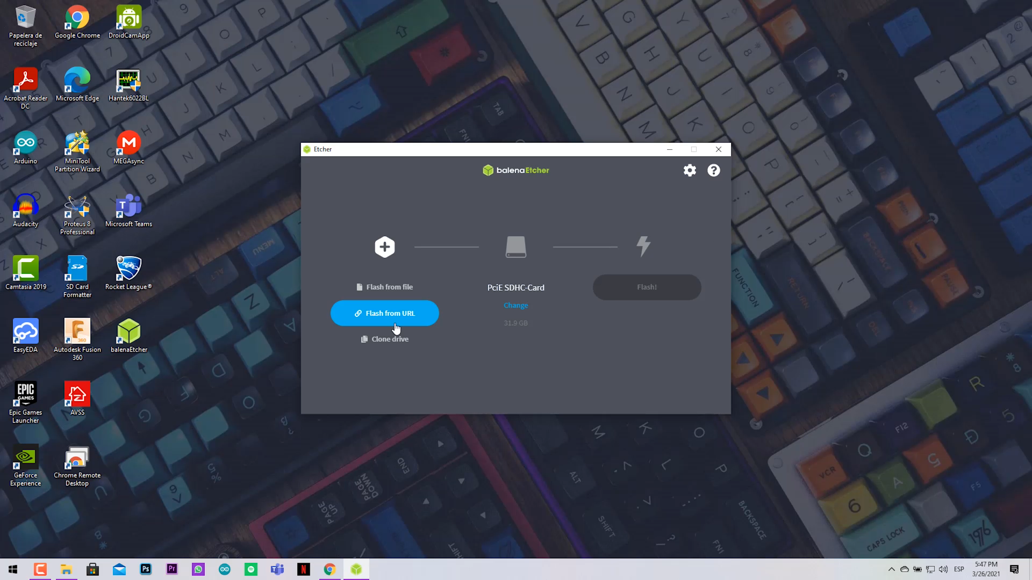Image resolution: width=1032 pixels, height=580 pixels.
Task: Select MiniTool Partition Wizard desktop shortcut
Action: pyautogui.click(x=77, y=152)
